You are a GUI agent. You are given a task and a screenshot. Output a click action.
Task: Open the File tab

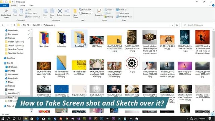(x=4, y=6)
